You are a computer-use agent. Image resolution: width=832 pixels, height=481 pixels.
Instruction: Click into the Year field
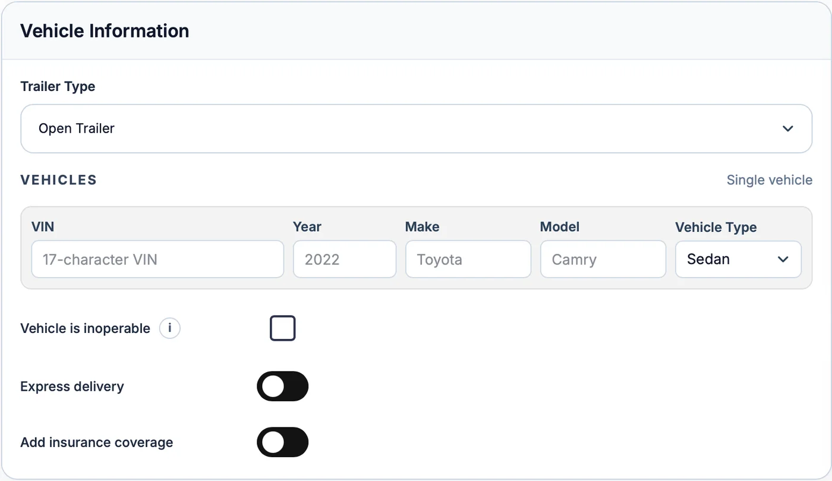tap(345, 259)
